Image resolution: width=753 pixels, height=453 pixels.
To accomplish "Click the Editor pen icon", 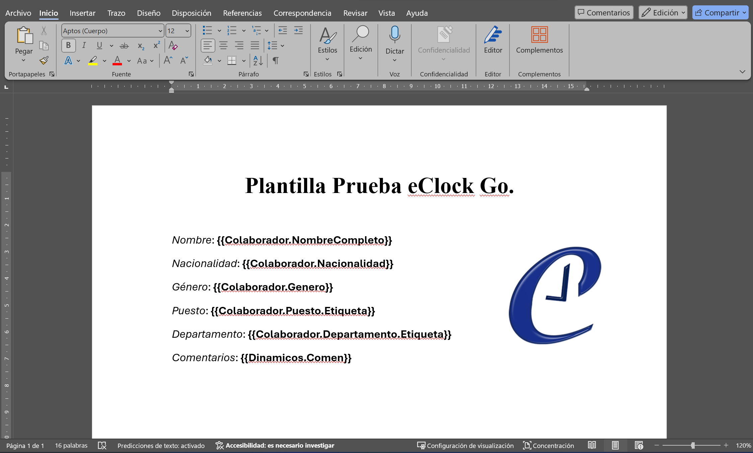I will (x=493, y=35).
